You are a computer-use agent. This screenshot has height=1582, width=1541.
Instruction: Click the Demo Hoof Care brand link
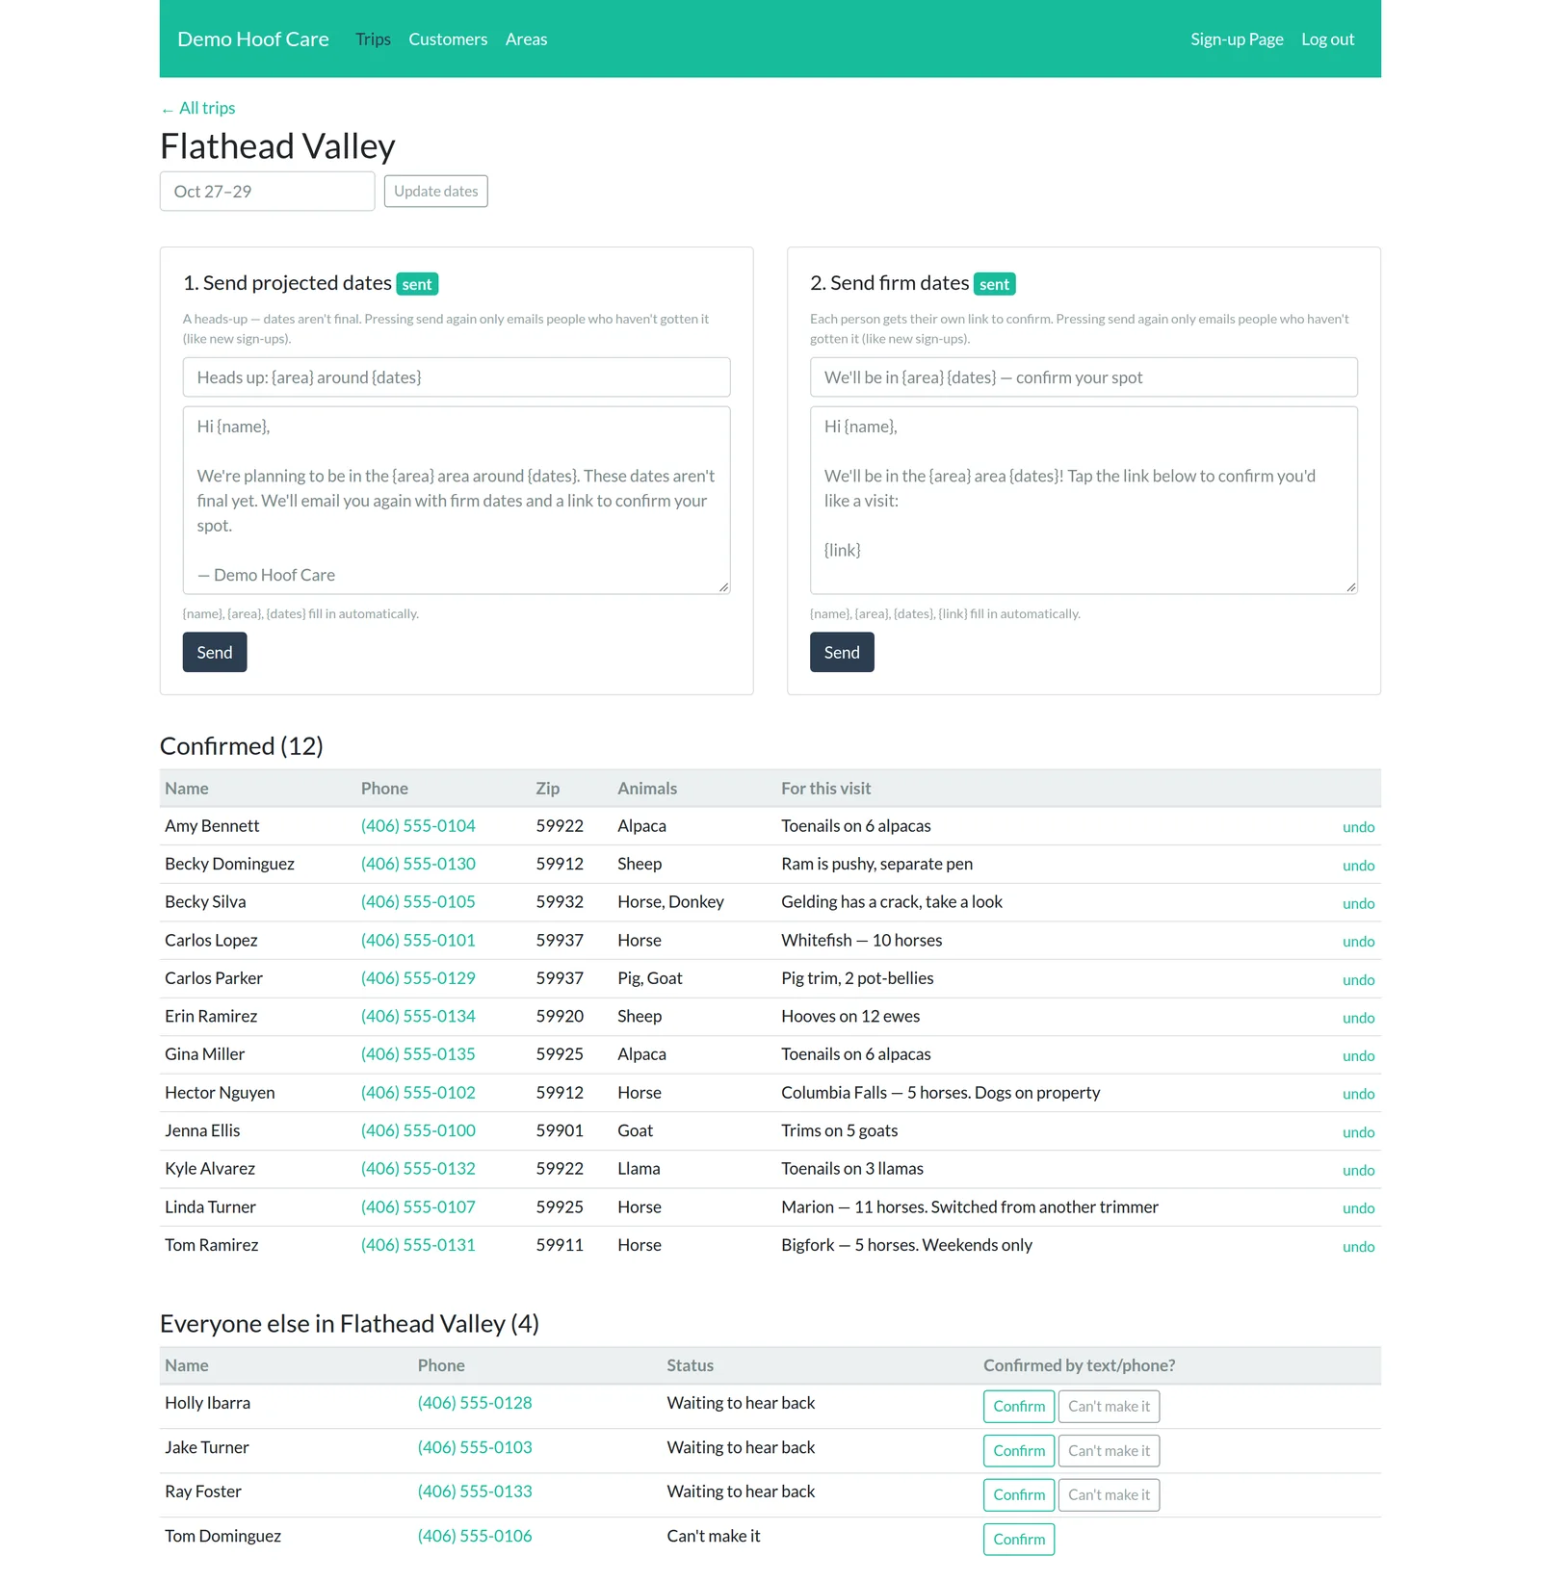click(253, 39)
